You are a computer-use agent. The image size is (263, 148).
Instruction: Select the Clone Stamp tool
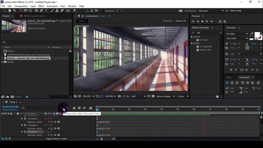(57, 11)
